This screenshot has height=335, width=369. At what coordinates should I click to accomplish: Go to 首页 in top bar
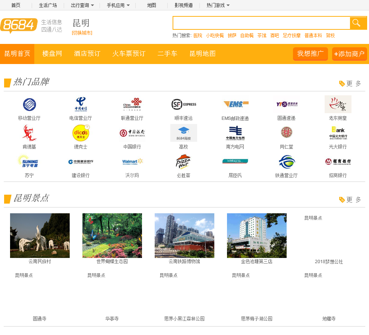(x=16, y=5)
